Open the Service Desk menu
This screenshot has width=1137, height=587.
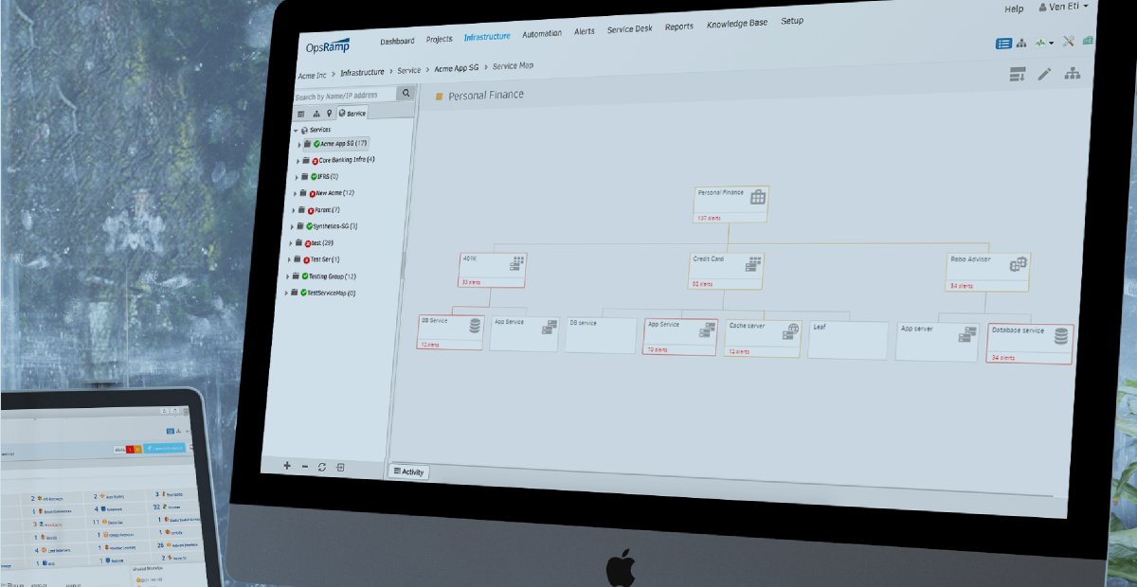(630, 29)
